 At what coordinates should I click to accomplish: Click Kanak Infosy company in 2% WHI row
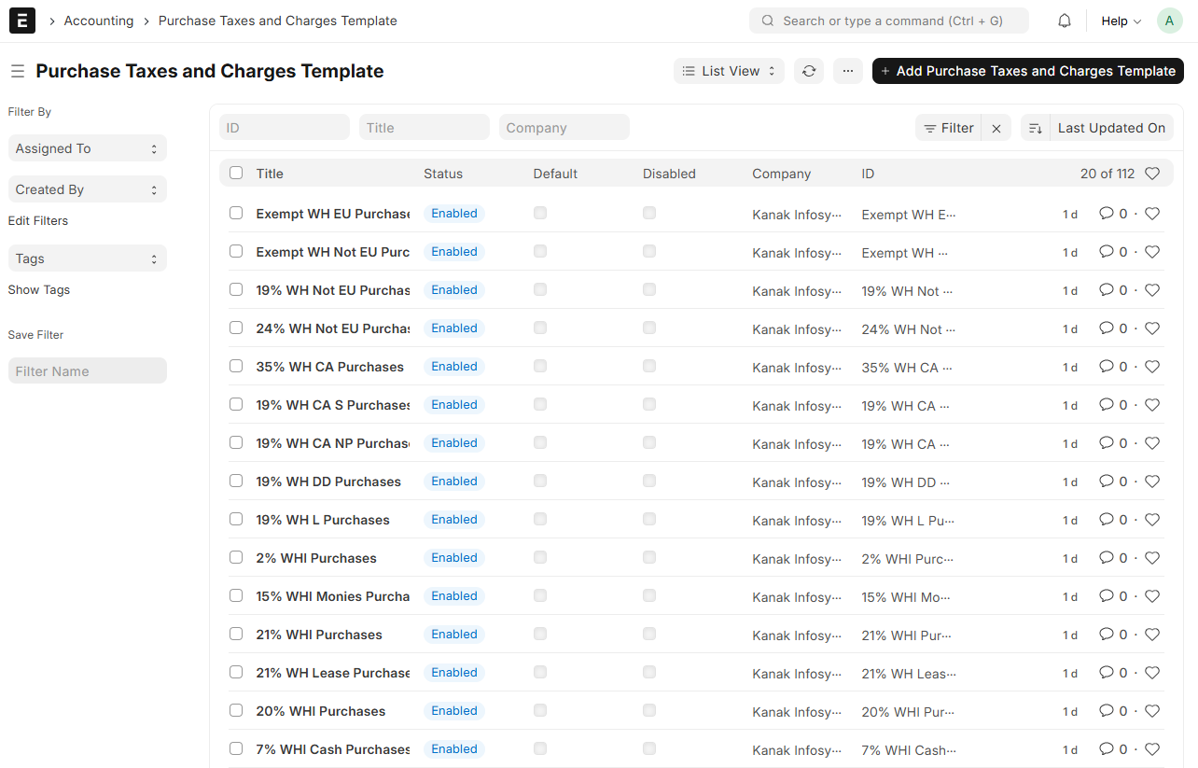coord(797,559)
